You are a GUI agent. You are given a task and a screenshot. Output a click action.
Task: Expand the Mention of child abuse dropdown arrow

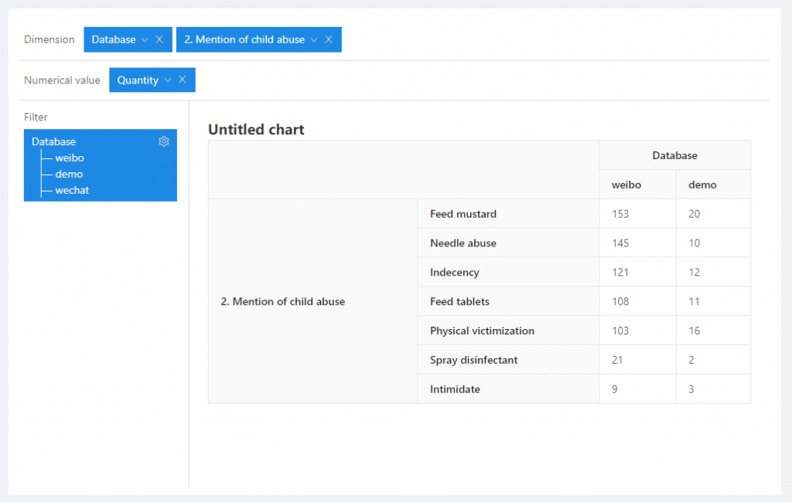(x=313, y=39)
